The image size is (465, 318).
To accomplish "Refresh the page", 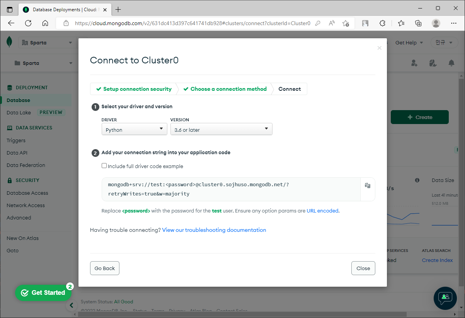I will pyautogui.click(x=28, y=23).
